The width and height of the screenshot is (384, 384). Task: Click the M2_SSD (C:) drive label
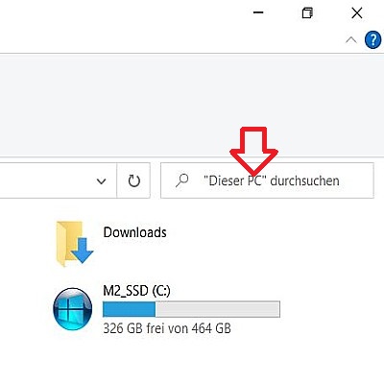136,291
